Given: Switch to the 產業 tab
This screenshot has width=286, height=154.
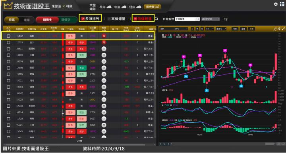Looking at the screenshot, I should click(x=27, y=20).
